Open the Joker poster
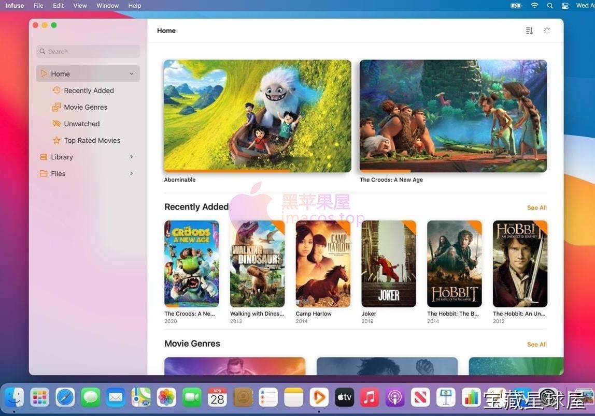This screenshot has height=416, width=595. 389,264
